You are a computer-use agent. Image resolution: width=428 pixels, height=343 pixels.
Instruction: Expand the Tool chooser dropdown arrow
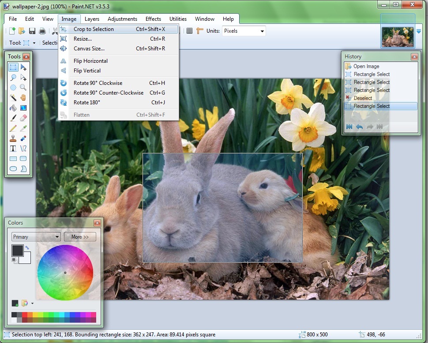(x=34, y=43)
